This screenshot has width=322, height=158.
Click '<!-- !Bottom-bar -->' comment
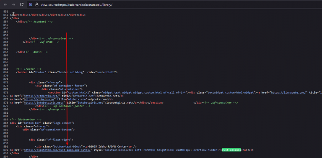pos(26,120)
